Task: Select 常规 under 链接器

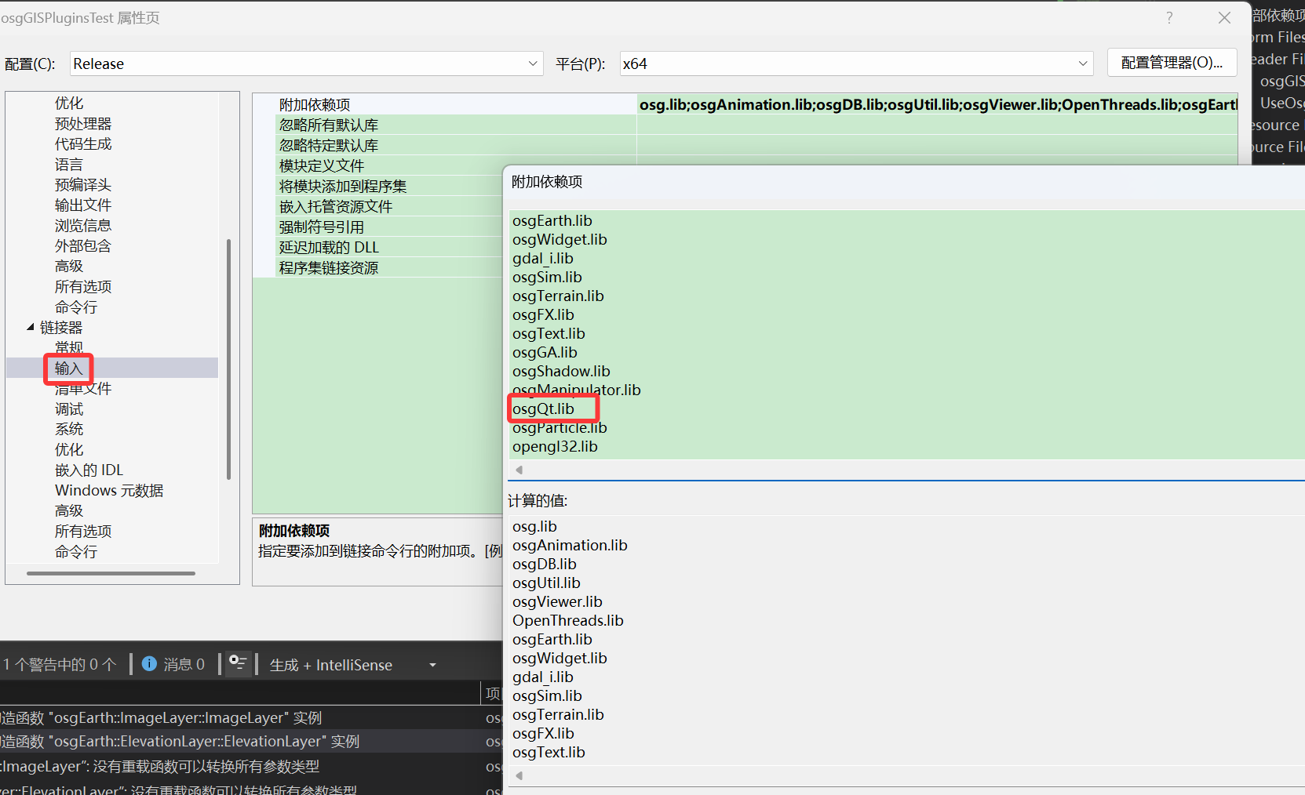Action: [68, 347]
